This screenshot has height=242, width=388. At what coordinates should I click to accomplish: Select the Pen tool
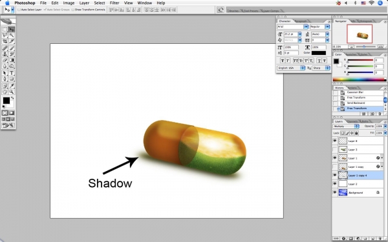click(x=5, y=79)
